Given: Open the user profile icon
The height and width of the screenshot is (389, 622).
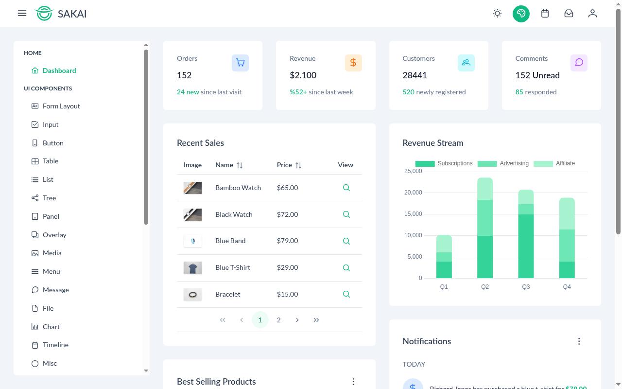Looking at the screenshot, I should pyautogui.click(x=592, y=14).
